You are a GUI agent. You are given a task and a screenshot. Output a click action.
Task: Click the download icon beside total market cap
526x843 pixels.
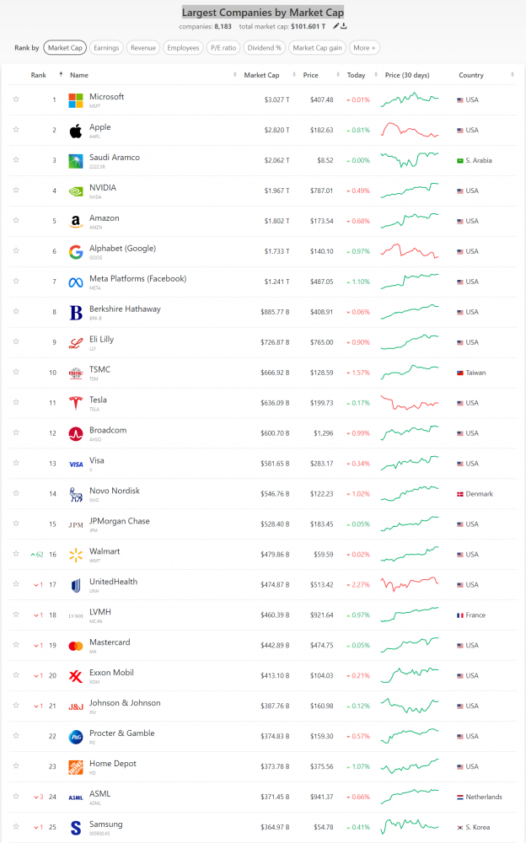point(344,26)
